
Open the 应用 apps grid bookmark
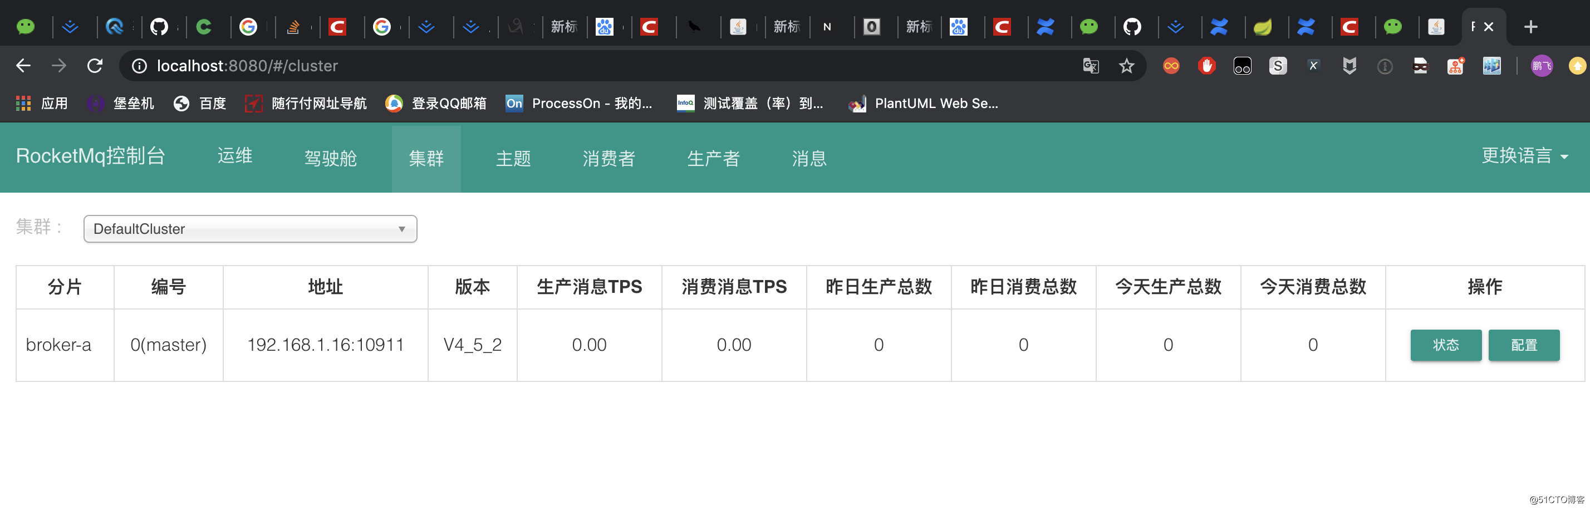coord(41,103)
